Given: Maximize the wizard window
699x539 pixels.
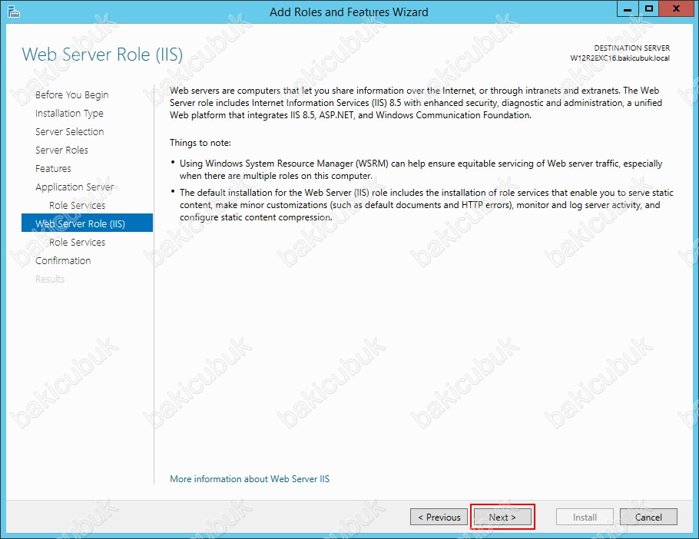Looking at the screenshot, I should click(x=649, y=9).
